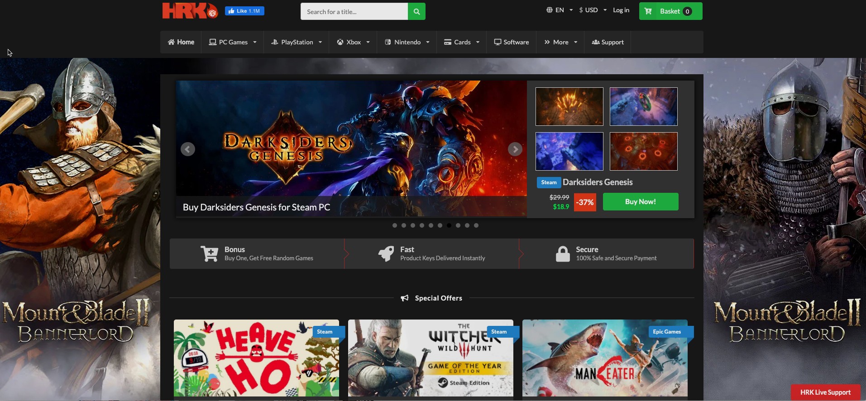Select the third carousel dot
This screenshot has height=401, width=866.
[x=413, y=225]
